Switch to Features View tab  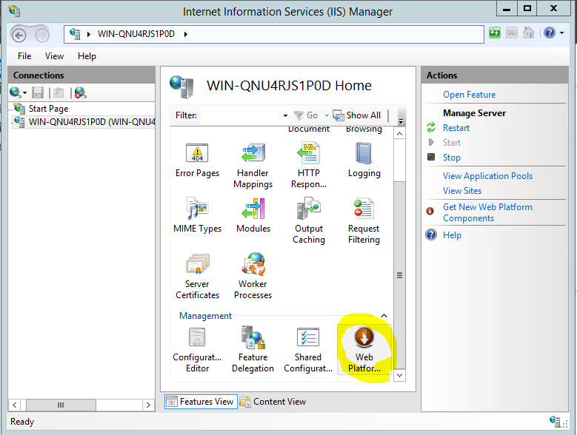[x=201, y=402]
